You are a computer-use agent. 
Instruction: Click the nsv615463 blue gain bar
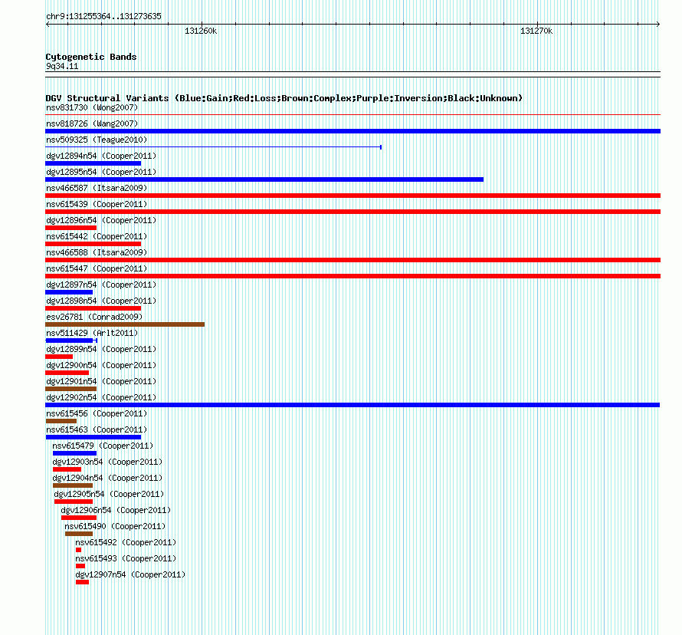93,437
